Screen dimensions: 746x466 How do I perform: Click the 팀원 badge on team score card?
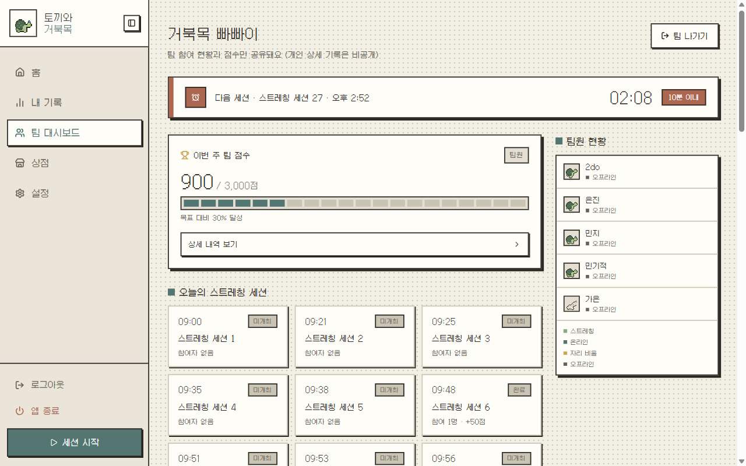(516, 155)
